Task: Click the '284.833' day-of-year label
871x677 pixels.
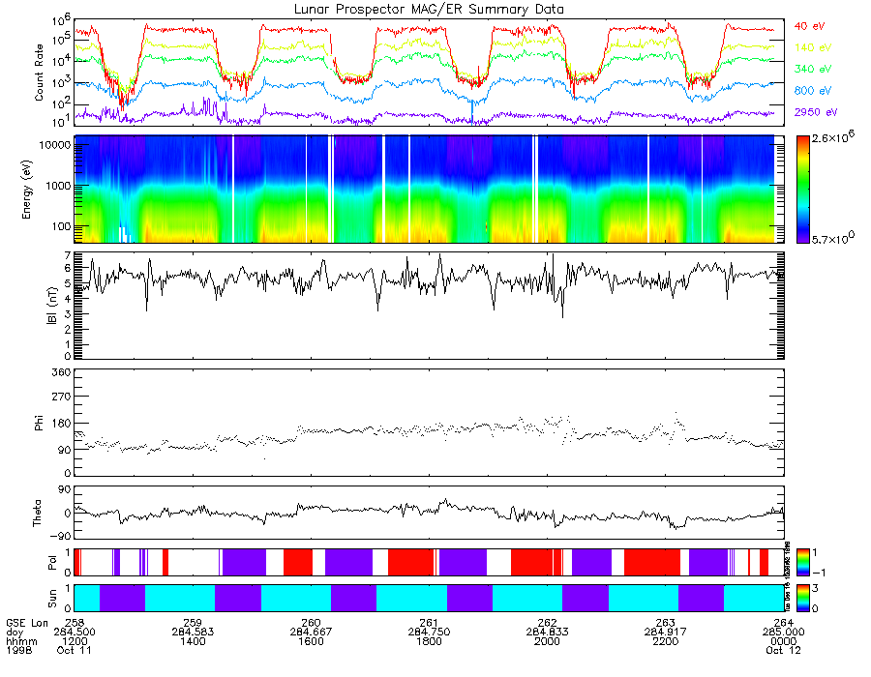Action: point(547,633)
